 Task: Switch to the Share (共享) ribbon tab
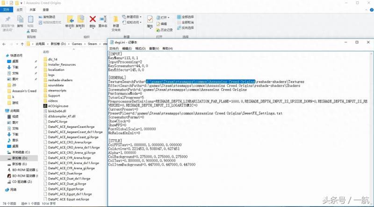coord(33,10)
